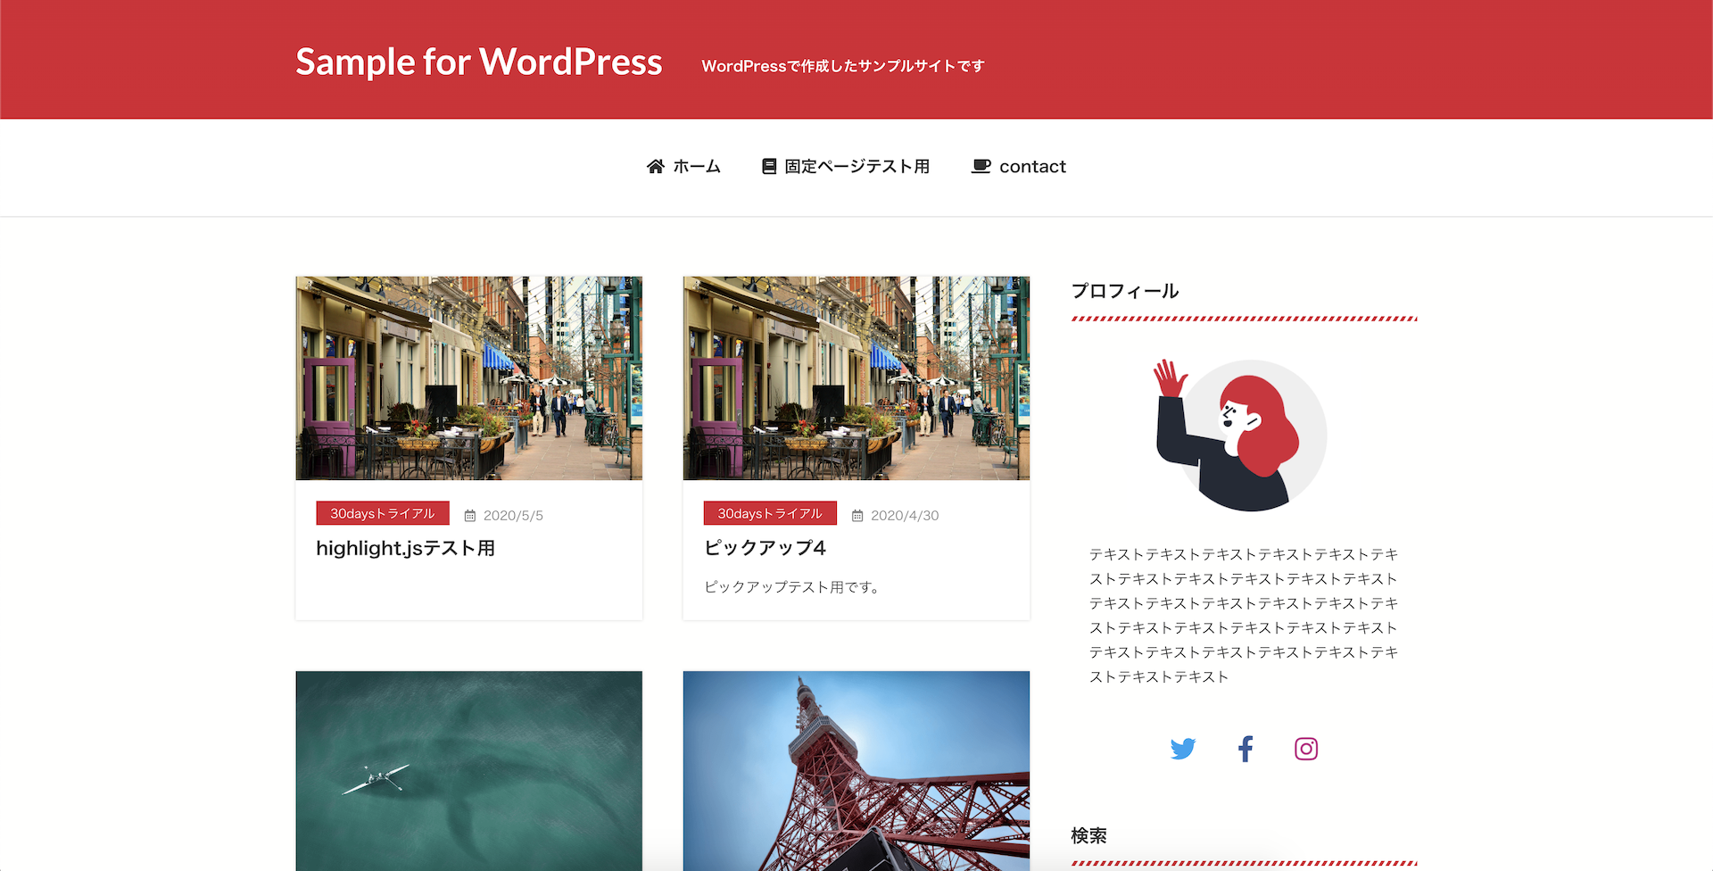Select 30daysトライアル tag on ピックアップ4 post

pyautogui.click(x=770, y=513)
